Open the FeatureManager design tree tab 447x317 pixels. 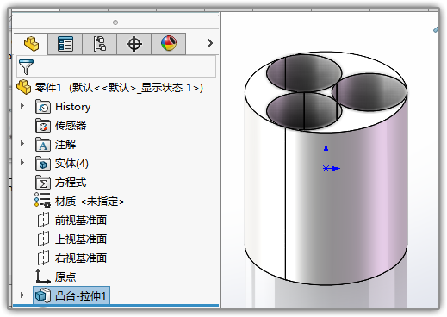[31, 44]
